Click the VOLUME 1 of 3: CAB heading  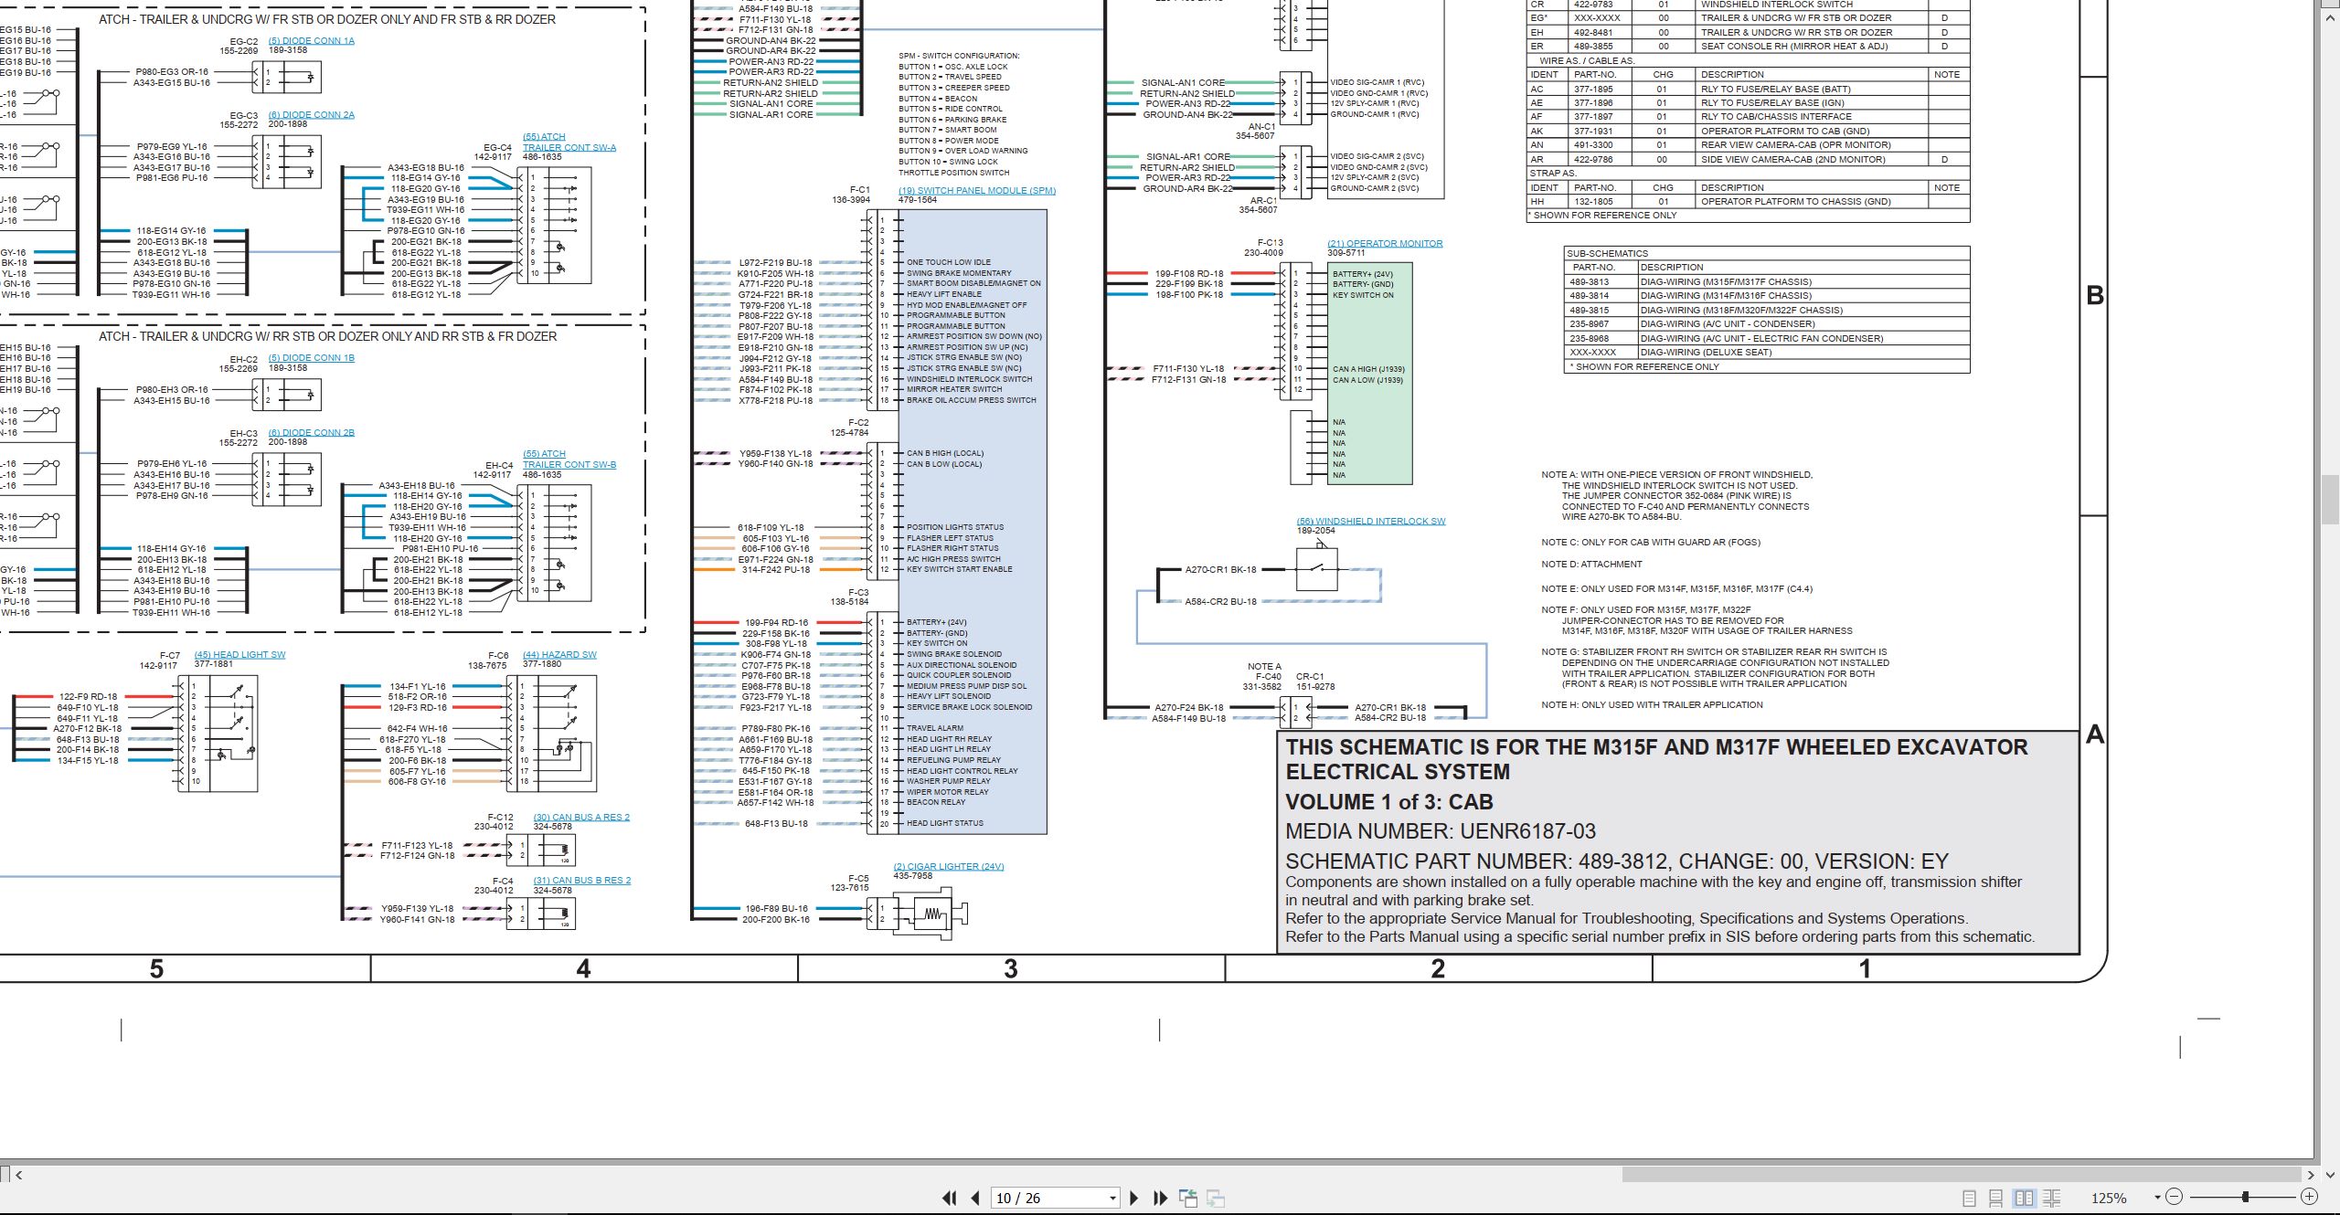click(x=1388, y=802)
